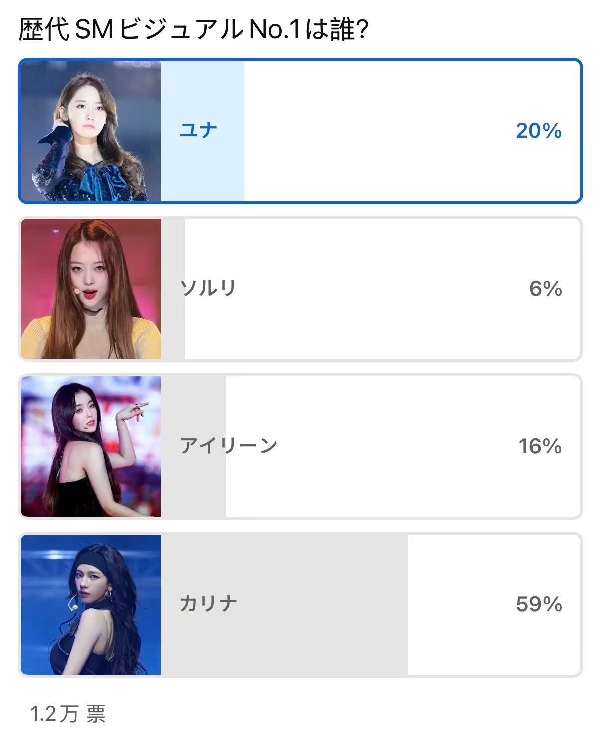
Task: Click the light blue 20% progress fill
Action: tap(202, 131)
